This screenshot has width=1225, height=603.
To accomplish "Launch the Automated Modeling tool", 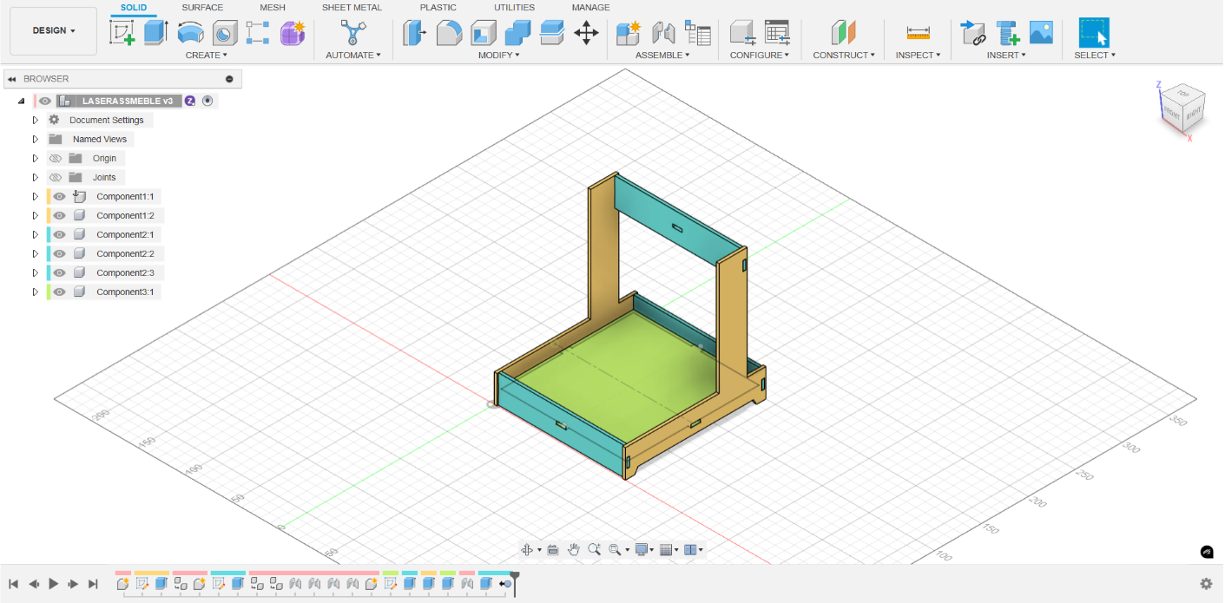I will [352, 33].
